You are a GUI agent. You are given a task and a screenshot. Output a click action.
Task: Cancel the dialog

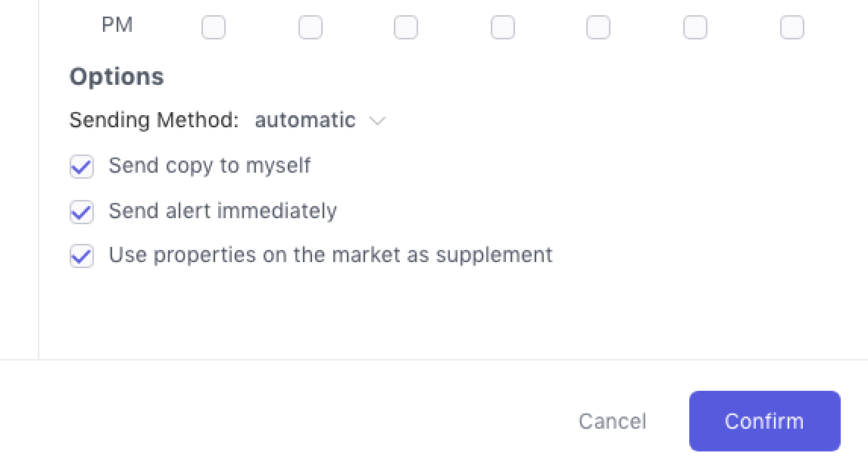pos(612,421)
